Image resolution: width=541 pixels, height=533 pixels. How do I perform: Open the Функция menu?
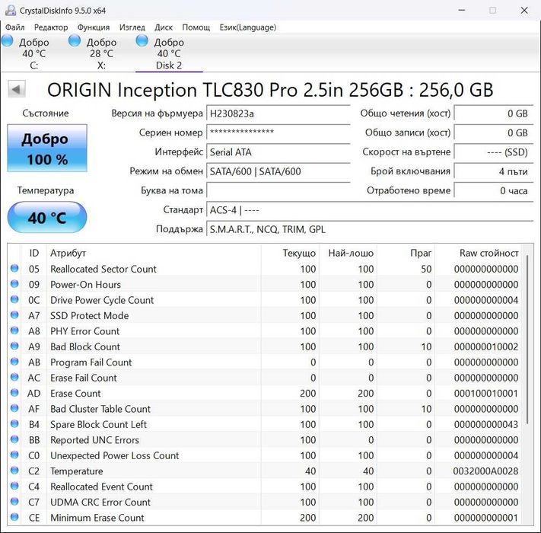[x=94, y=27]
